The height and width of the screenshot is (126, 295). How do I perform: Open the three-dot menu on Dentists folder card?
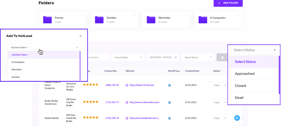(x=135, y=15)
